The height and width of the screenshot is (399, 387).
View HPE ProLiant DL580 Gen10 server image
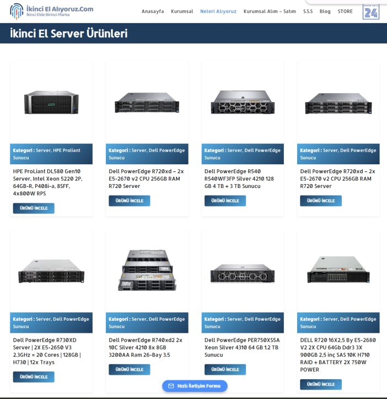point(51,103)
